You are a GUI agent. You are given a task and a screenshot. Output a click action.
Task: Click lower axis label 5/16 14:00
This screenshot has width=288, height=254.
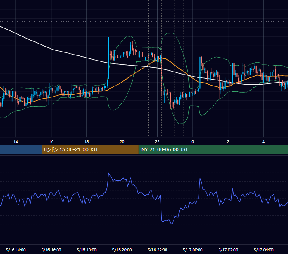tap(16, 250)
